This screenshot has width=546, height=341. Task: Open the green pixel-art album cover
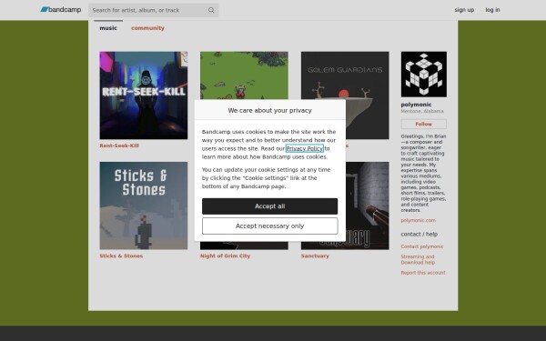click(244, 75)
